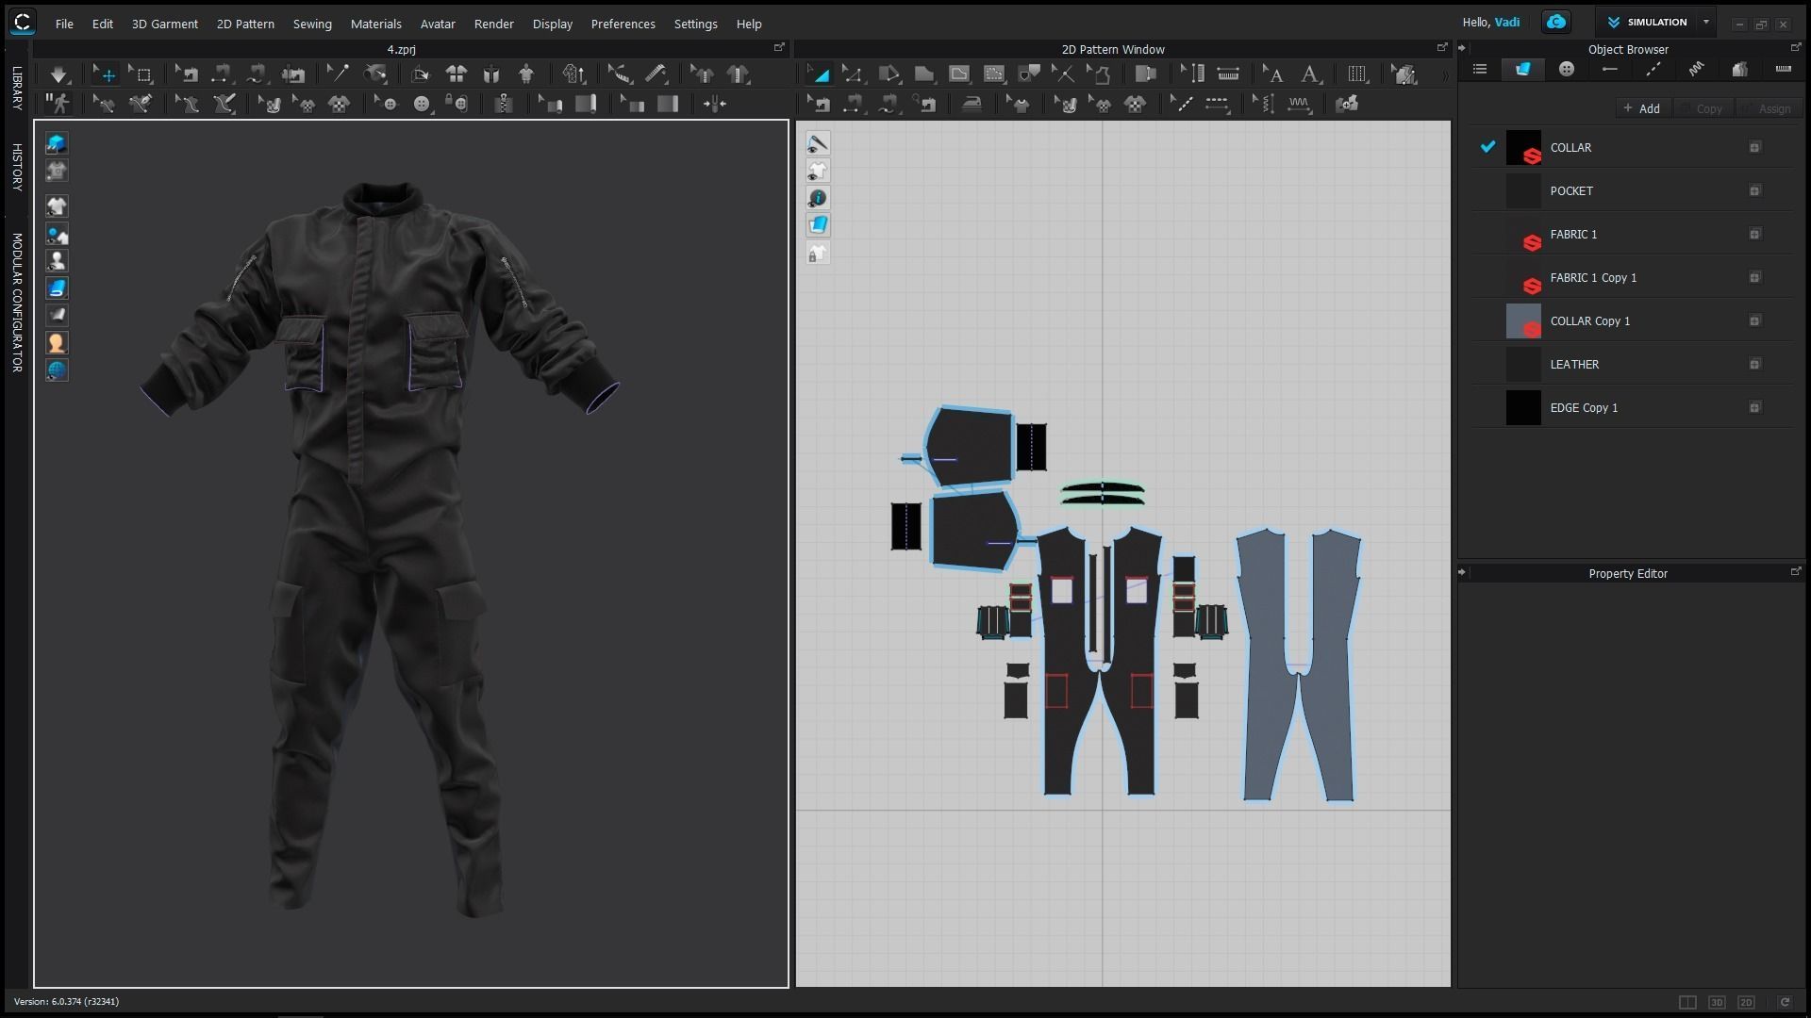Open the Sewing menu
The image size is (1811, 1018).
pos(311,24)
